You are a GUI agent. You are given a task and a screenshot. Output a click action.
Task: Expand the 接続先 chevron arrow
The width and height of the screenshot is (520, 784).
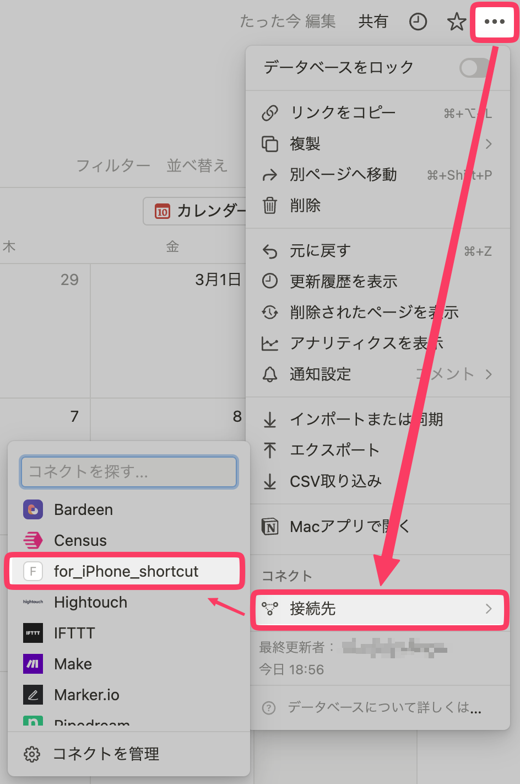[489, 609]
